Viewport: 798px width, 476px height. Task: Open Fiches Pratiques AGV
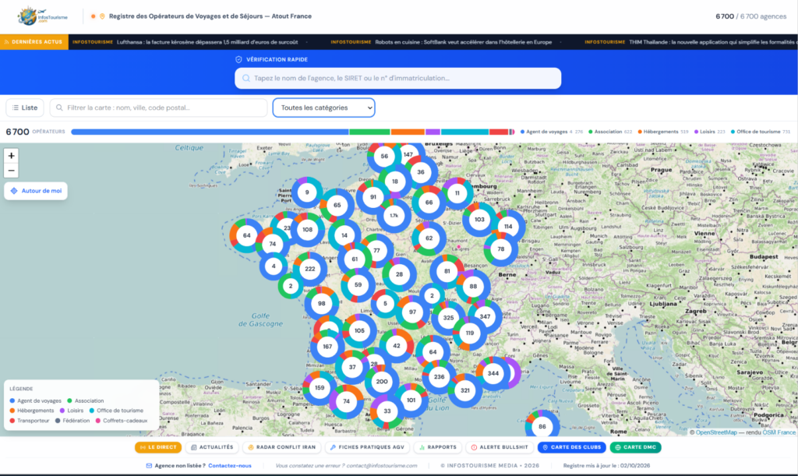click(367, 447)
